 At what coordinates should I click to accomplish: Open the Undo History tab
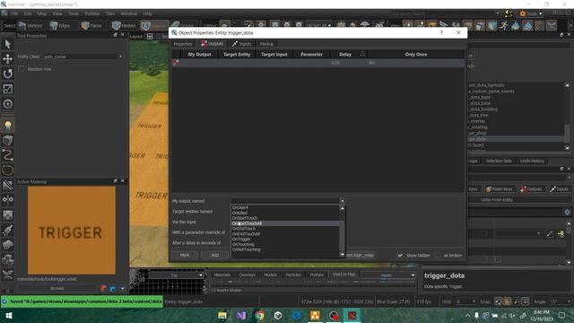click(x=532, y=161)
